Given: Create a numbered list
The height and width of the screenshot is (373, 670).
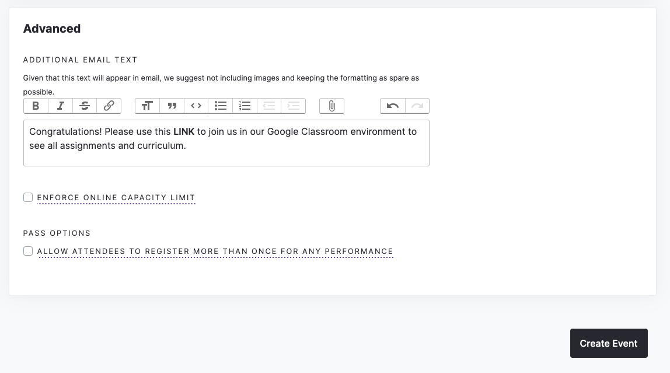Looking at the screenshot, I should (245, 106).
